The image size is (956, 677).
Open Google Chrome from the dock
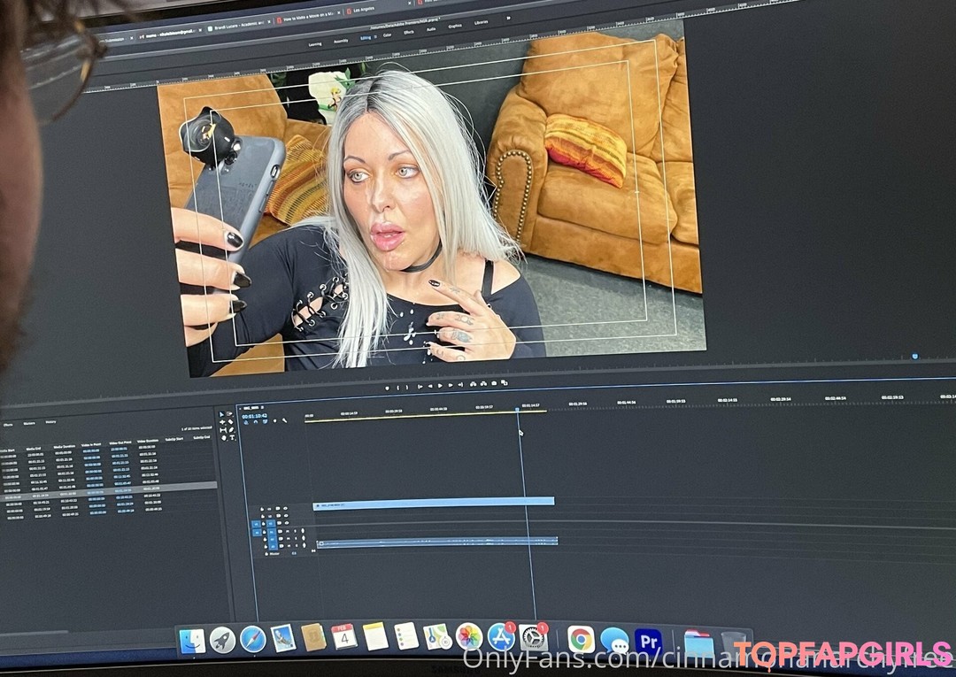581,639
